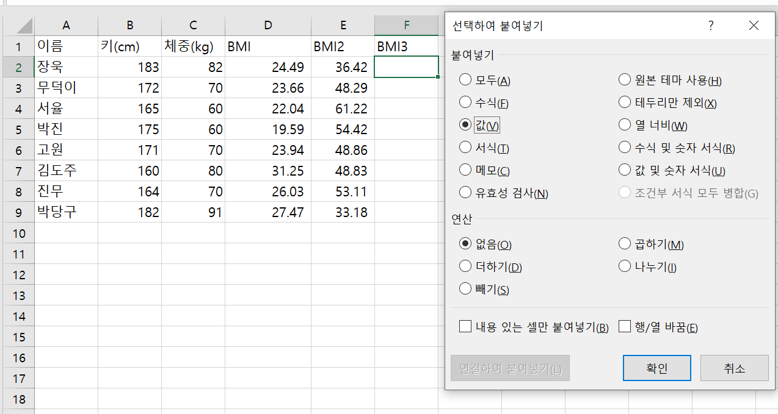Image resolution: width=778 pixels, height=414 pixels.
Task: Click the BMI2 value 61.22
Action: coord(343,109)
